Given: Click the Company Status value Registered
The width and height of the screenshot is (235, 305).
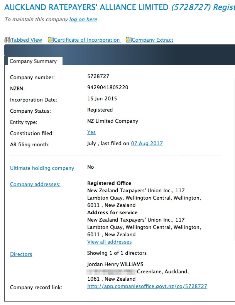Looking at the screenshot, I should (100, 110).
